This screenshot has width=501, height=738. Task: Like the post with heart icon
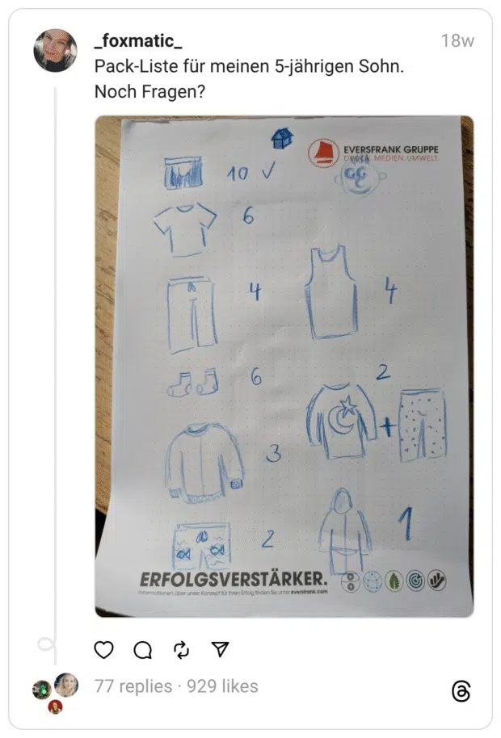tap(103, 650)
